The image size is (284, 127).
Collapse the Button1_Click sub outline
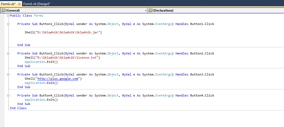tap(8, 24)
